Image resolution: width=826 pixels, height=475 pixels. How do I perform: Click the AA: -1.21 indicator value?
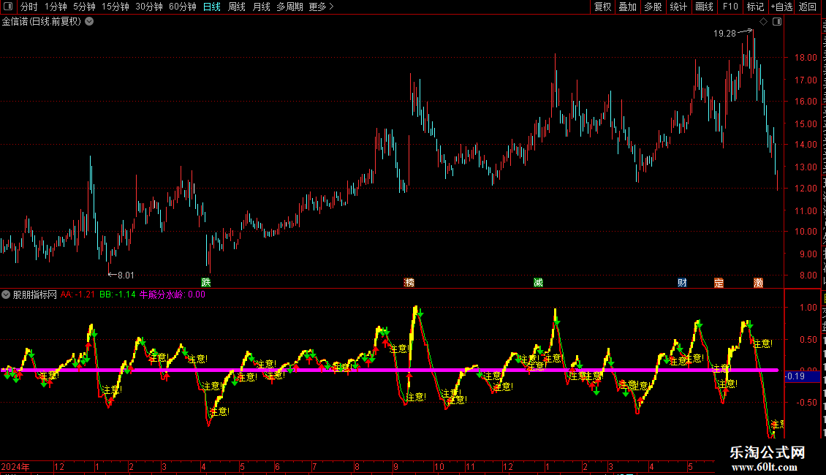(77, 294)
